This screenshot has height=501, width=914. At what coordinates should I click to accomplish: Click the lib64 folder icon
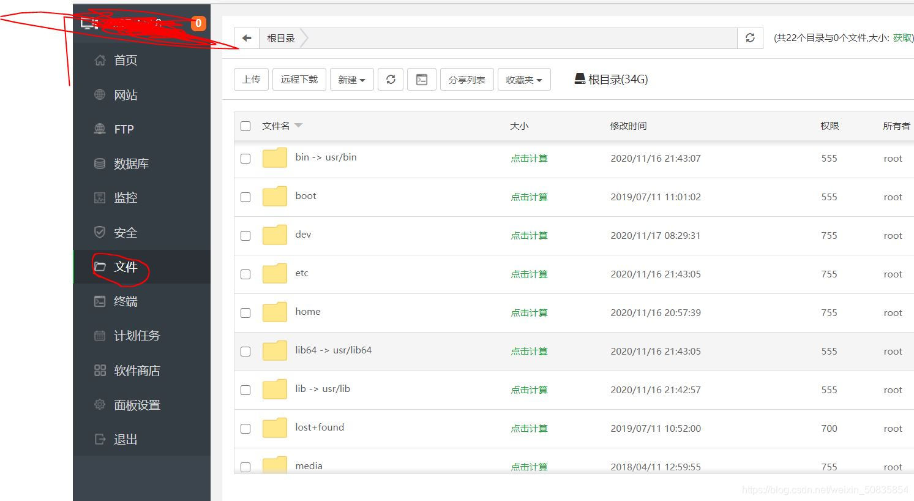click(275, 351)
